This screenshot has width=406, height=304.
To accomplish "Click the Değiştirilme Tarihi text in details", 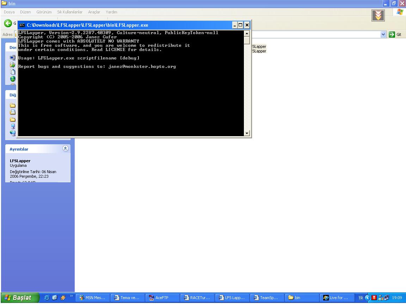I will [33, 174].
